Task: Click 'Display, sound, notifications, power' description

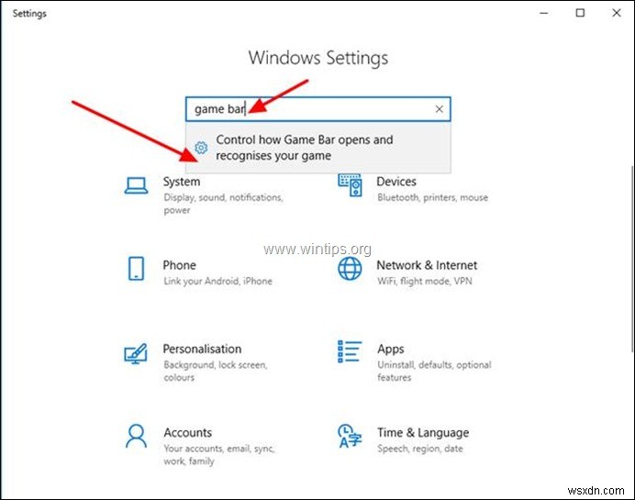Action: click(x=223, y=204)
